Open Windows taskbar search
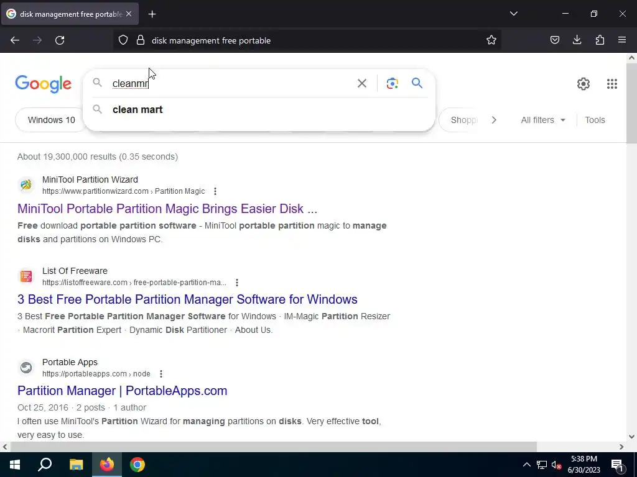 pos(45,465)
